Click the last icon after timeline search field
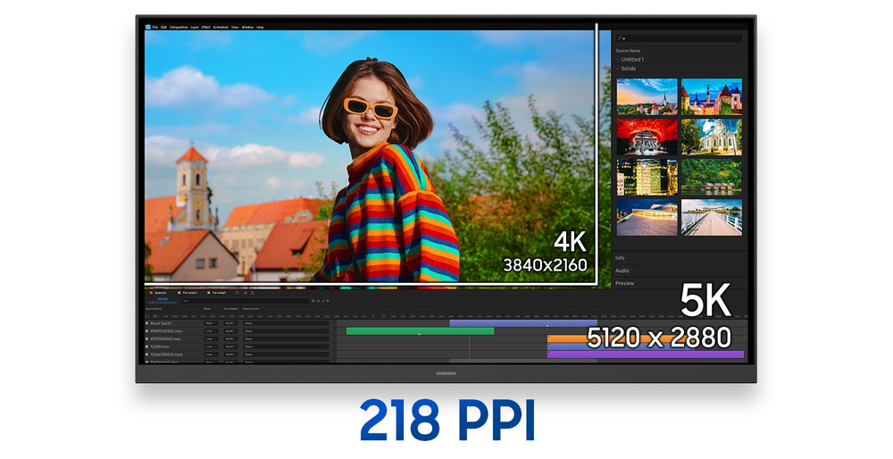 click(x=328, y=301)
